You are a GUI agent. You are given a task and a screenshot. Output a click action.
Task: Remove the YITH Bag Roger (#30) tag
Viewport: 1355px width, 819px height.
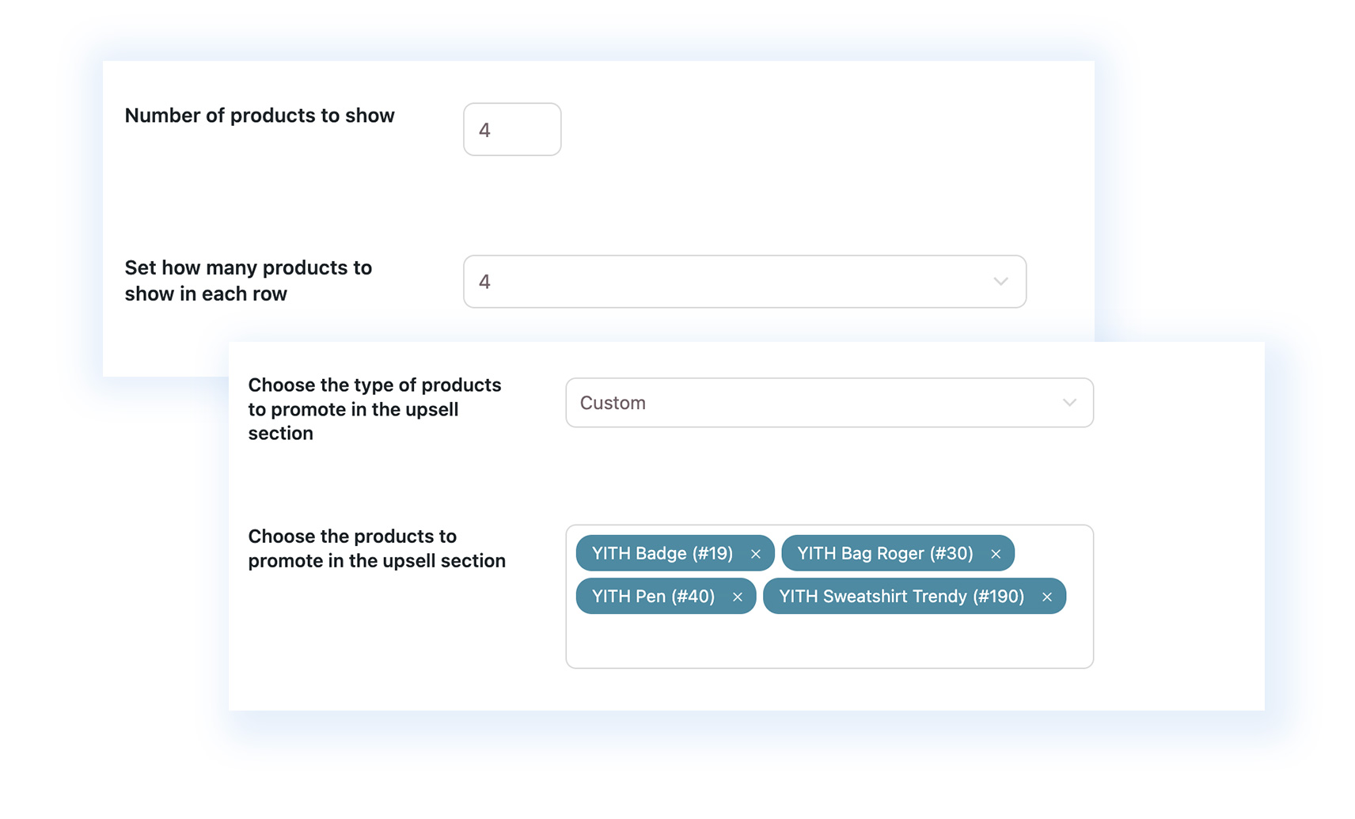tap(996, 554)
